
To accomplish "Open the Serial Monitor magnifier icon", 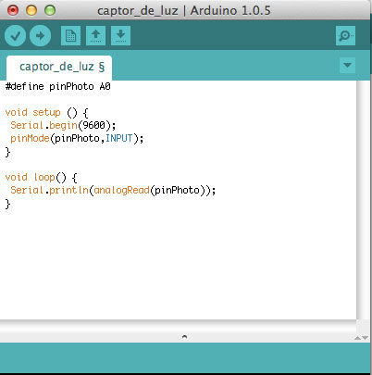I will tap(345, 36).
